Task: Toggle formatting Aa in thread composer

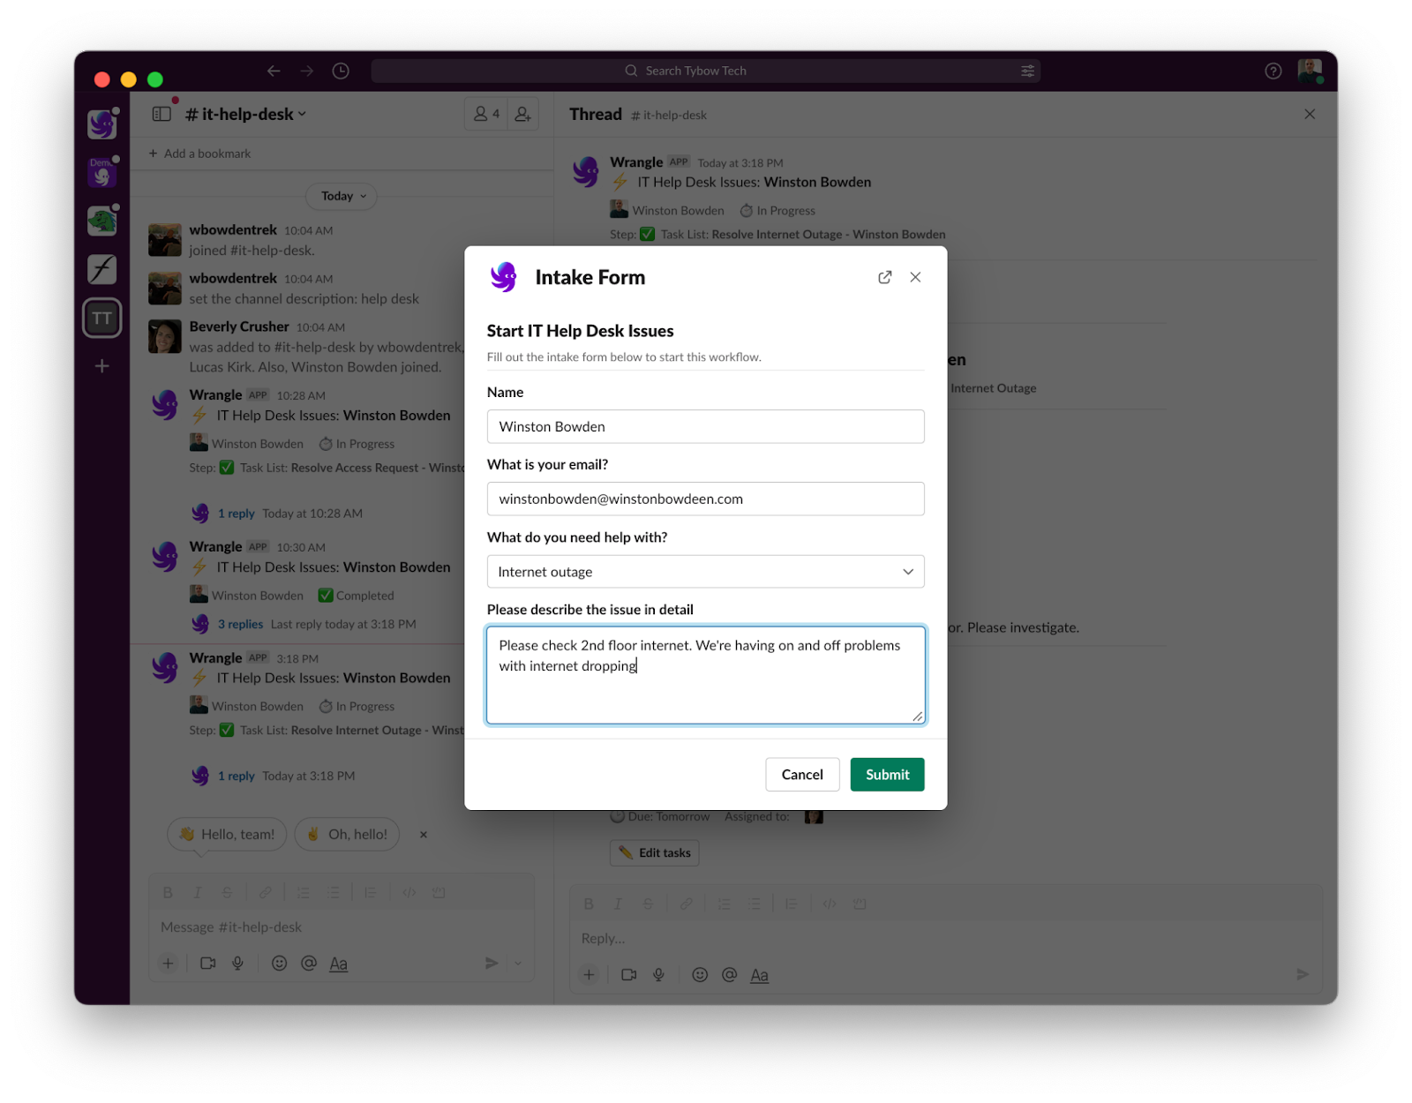Action: tap(759, 975)
